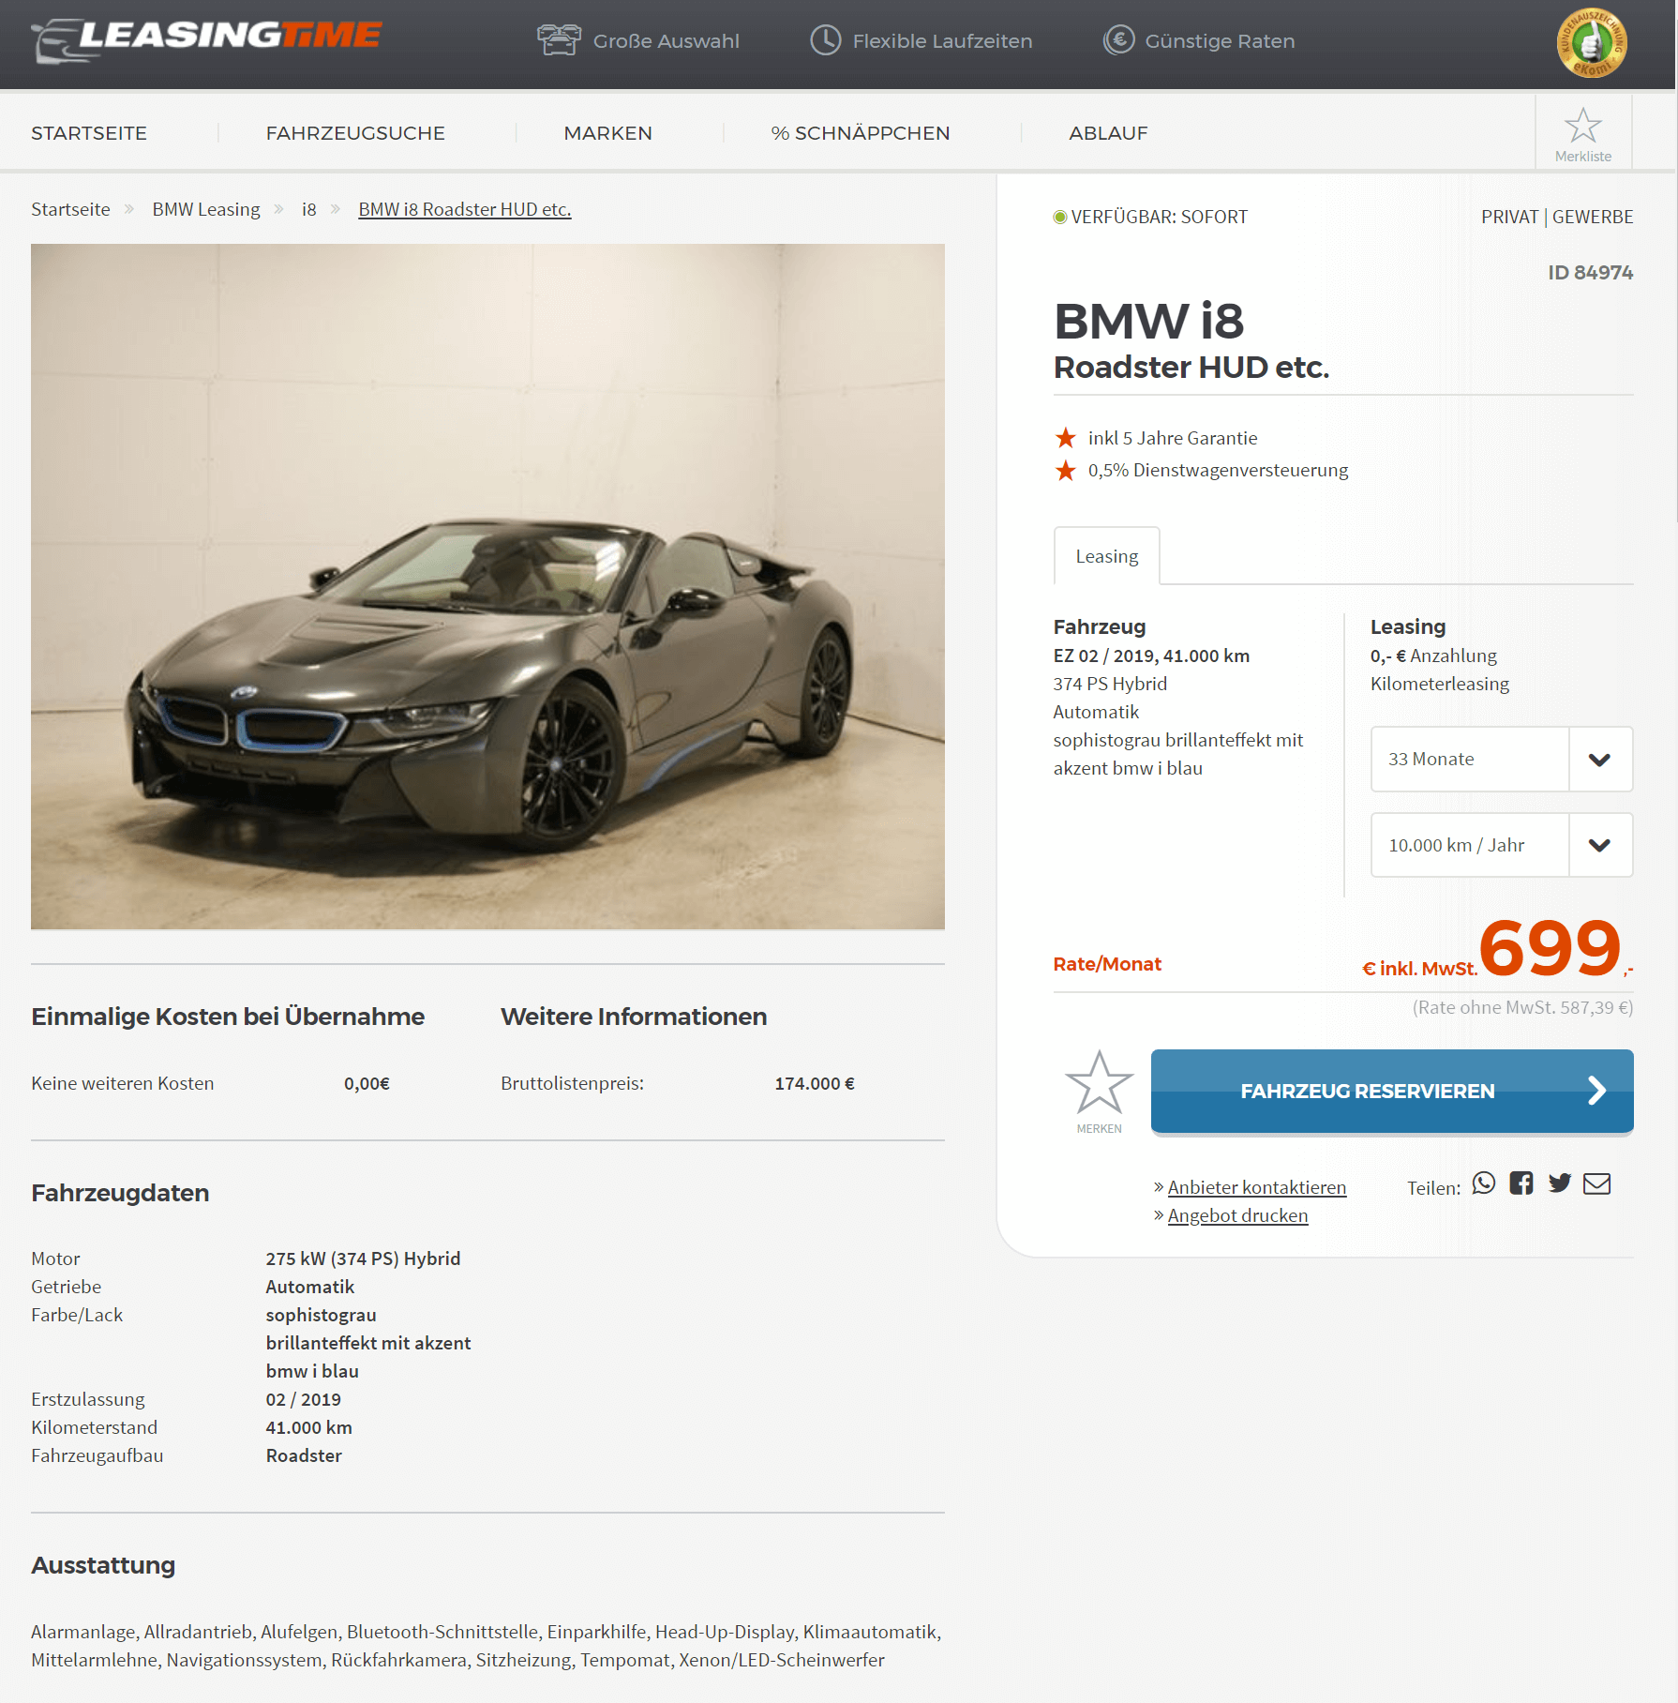1678x1703 pixels.
Task: Select the Leasing tab
Action: point(1107,556)
